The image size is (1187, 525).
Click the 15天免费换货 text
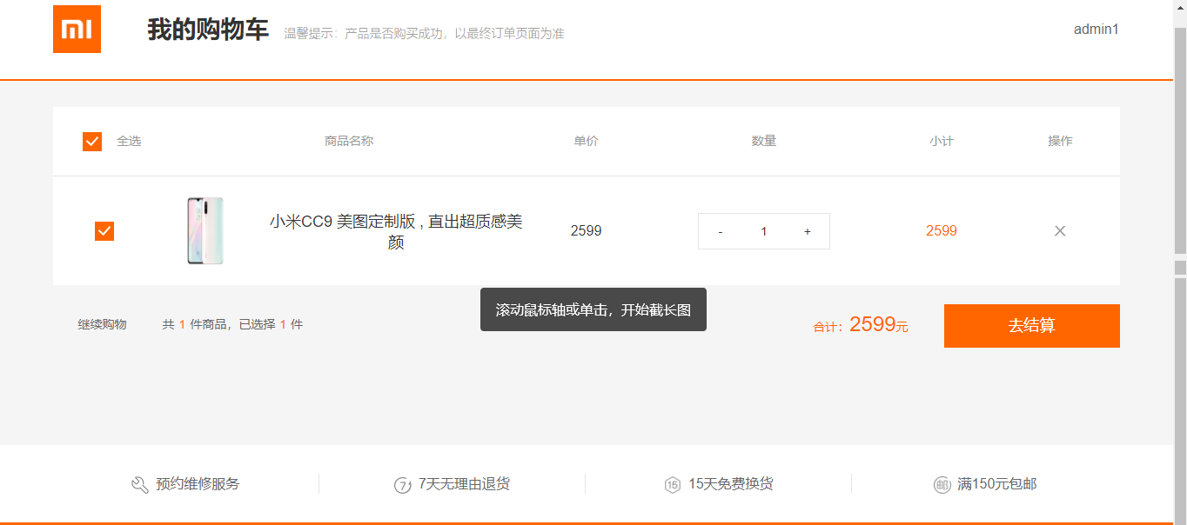[x=731, y=484]
